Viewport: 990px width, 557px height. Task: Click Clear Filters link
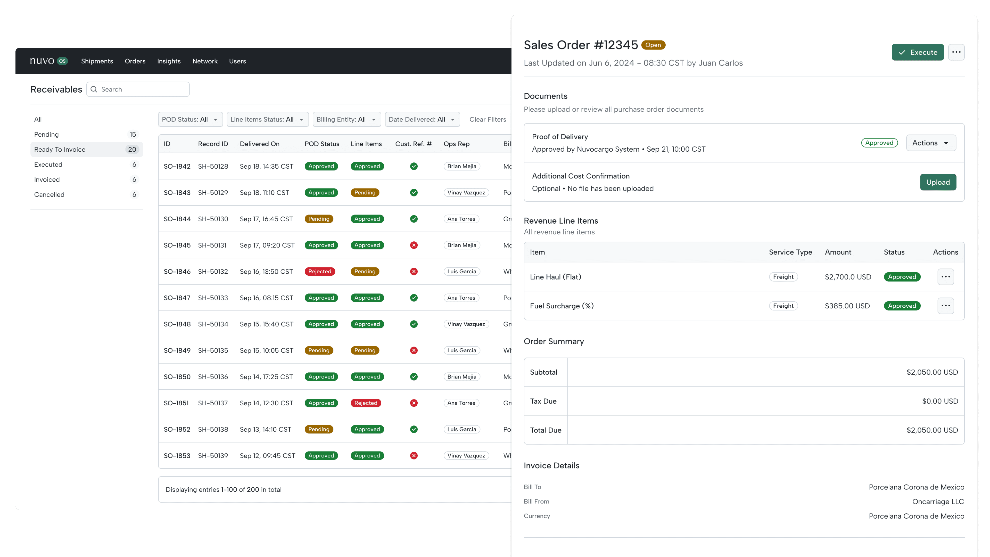click(x=488, y=119)
